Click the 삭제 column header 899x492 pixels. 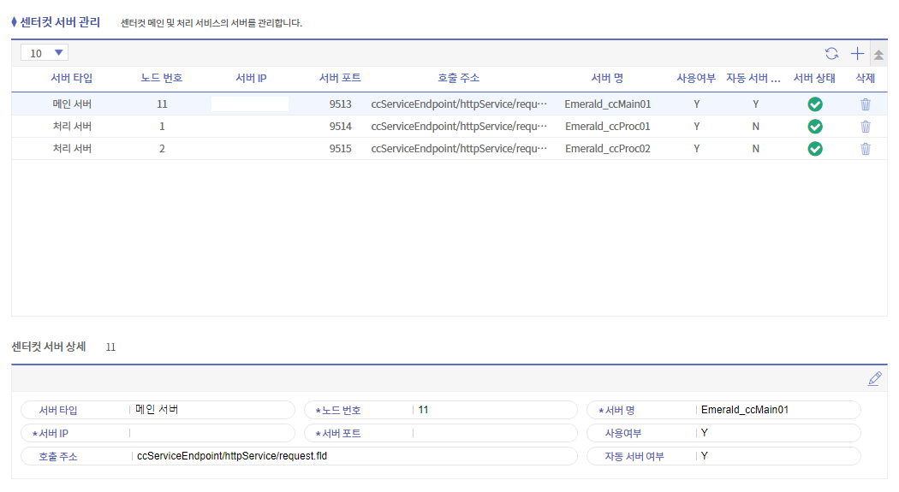pyautogui.click(x=865, y=78)
